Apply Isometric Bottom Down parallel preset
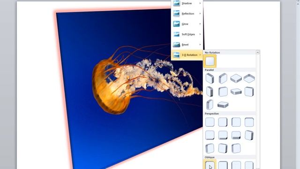Screen dimensions: 300x169 (x=249, y=78)
